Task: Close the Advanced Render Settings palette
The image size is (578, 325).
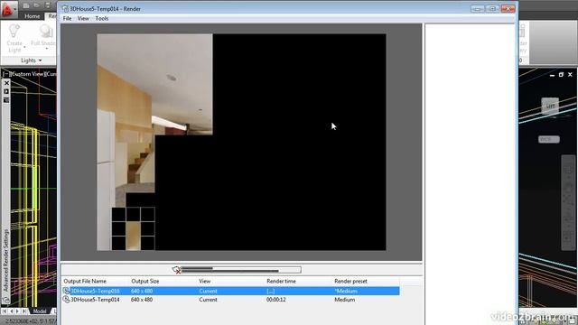Action: [6, 83]
